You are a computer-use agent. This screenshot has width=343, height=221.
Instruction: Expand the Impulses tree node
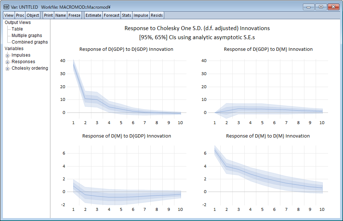[7, 56]
